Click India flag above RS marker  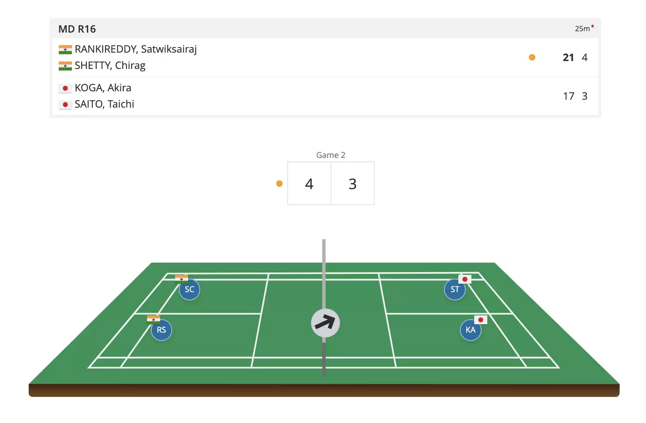point(154,319)
